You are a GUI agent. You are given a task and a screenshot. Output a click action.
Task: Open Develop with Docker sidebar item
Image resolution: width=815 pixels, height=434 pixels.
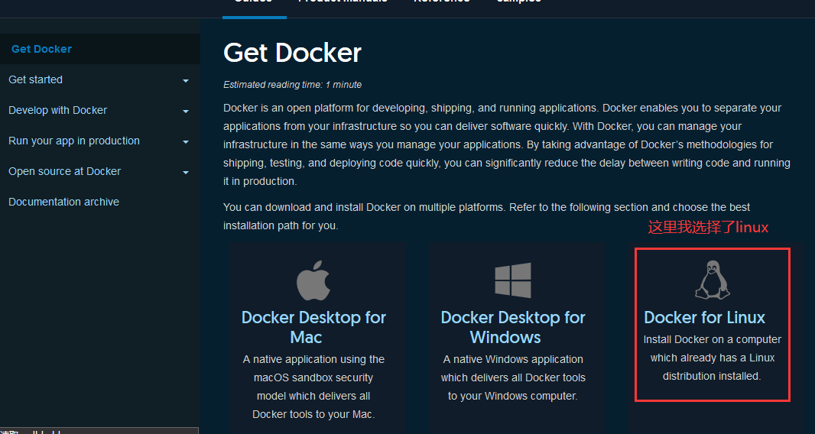pos(57,110)
